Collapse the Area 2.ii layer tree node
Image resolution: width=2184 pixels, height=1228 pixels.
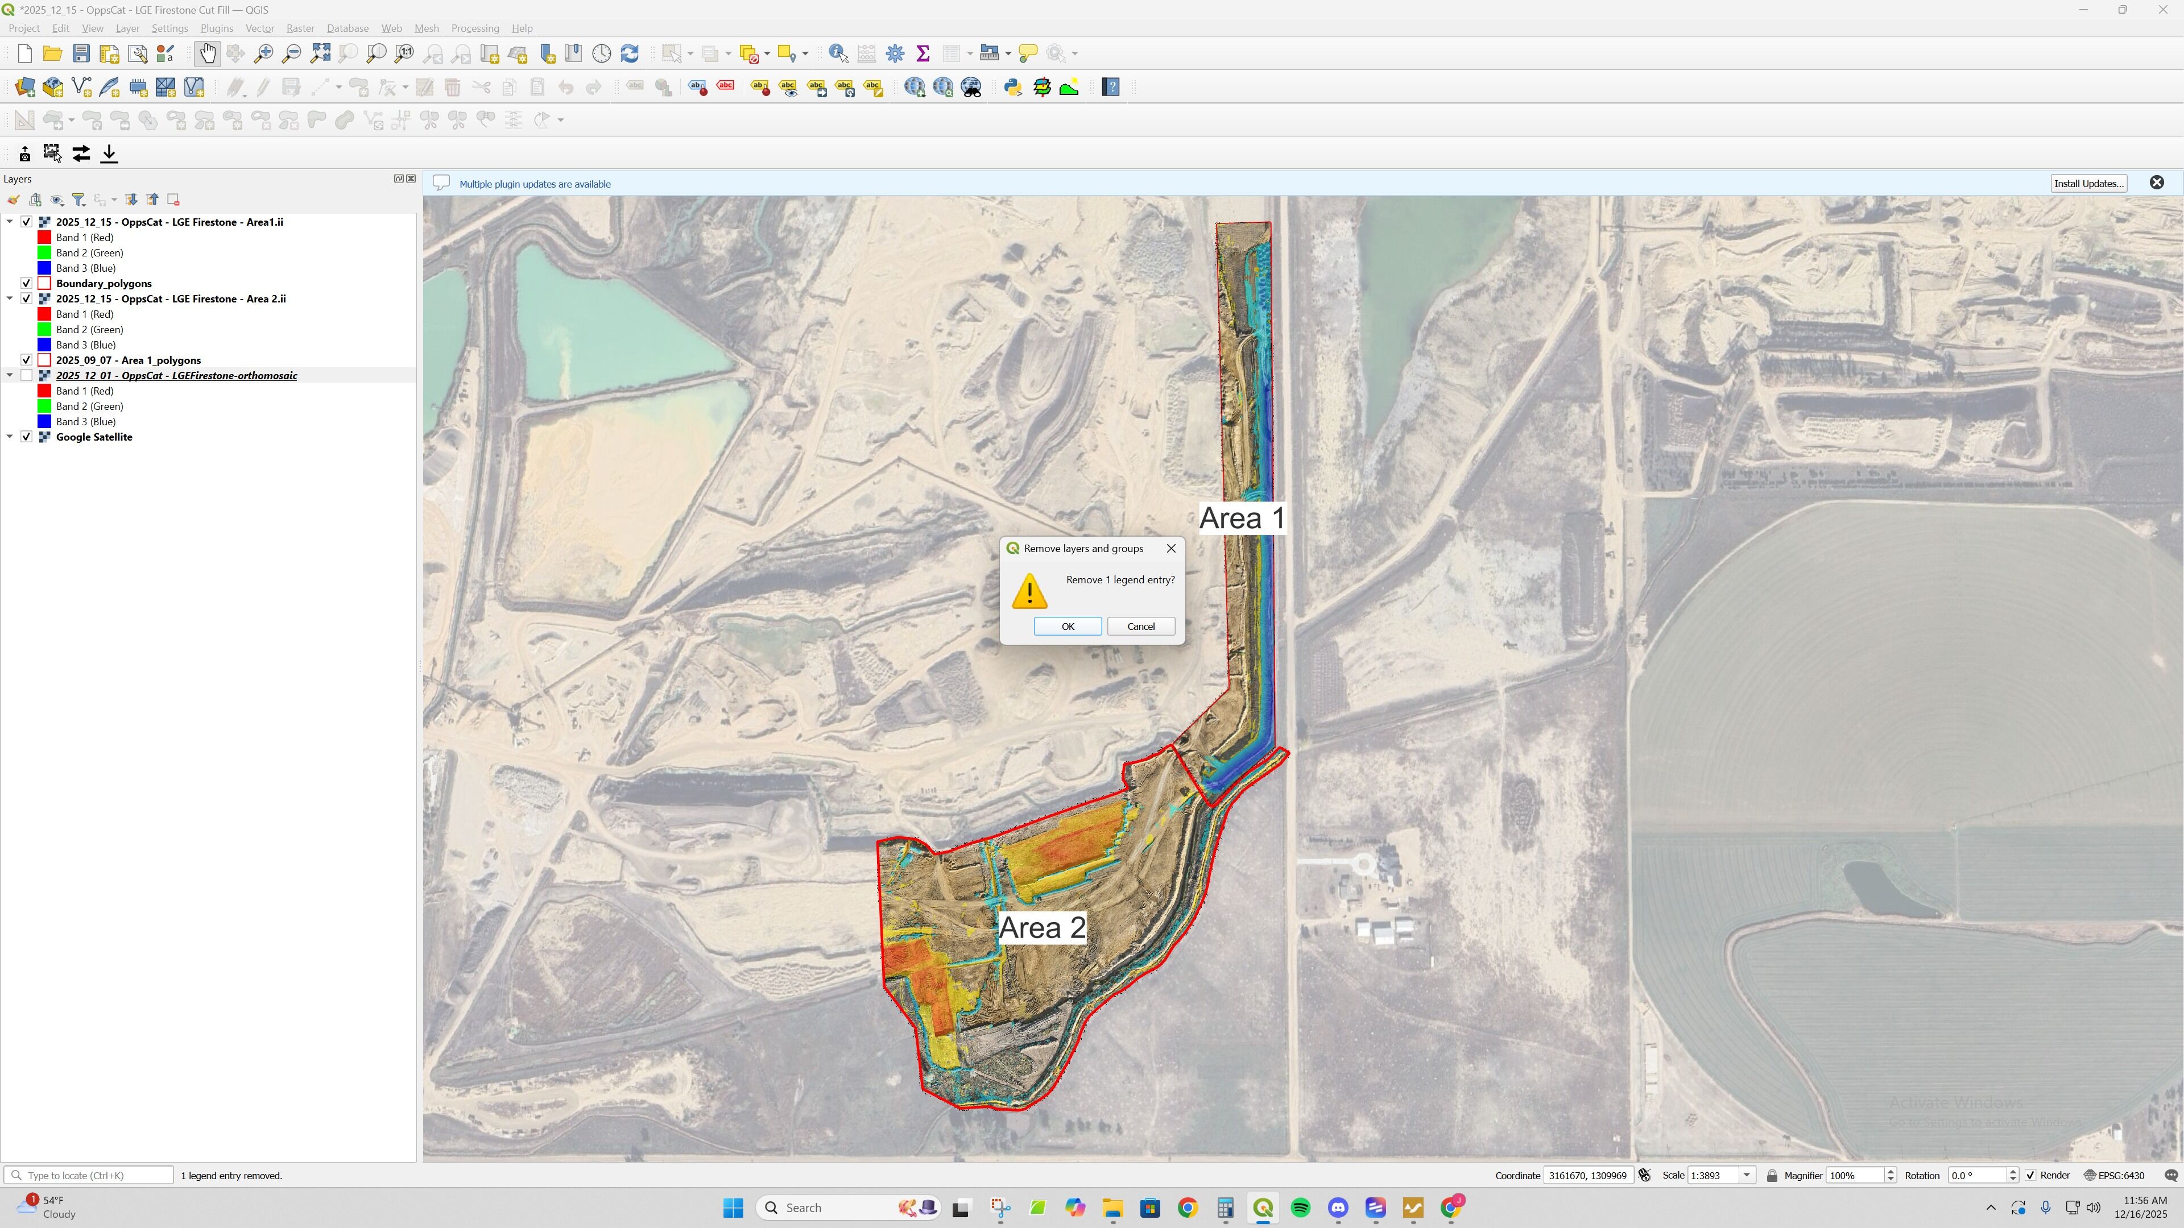(9, 298)
